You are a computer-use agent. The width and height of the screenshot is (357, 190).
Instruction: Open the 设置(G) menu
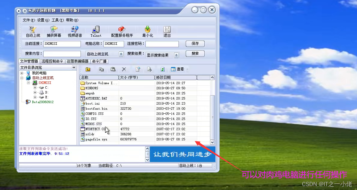(43, 20)
